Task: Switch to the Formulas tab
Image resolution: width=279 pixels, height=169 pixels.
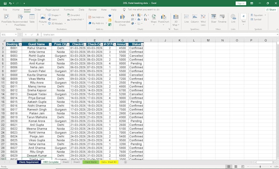Action: (69, 9)
